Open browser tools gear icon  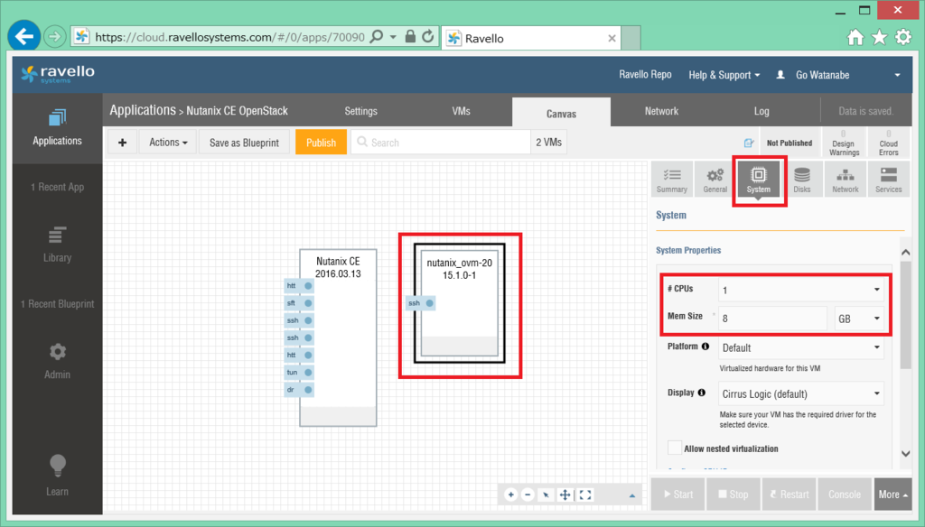point(903,38)
